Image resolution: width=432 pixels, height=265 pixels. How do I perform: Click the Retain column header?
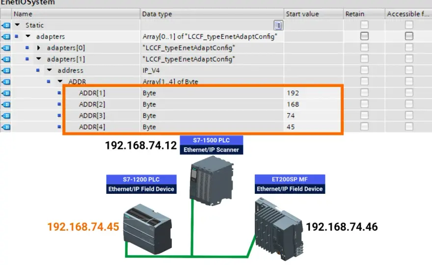click(x=364, y=14)
